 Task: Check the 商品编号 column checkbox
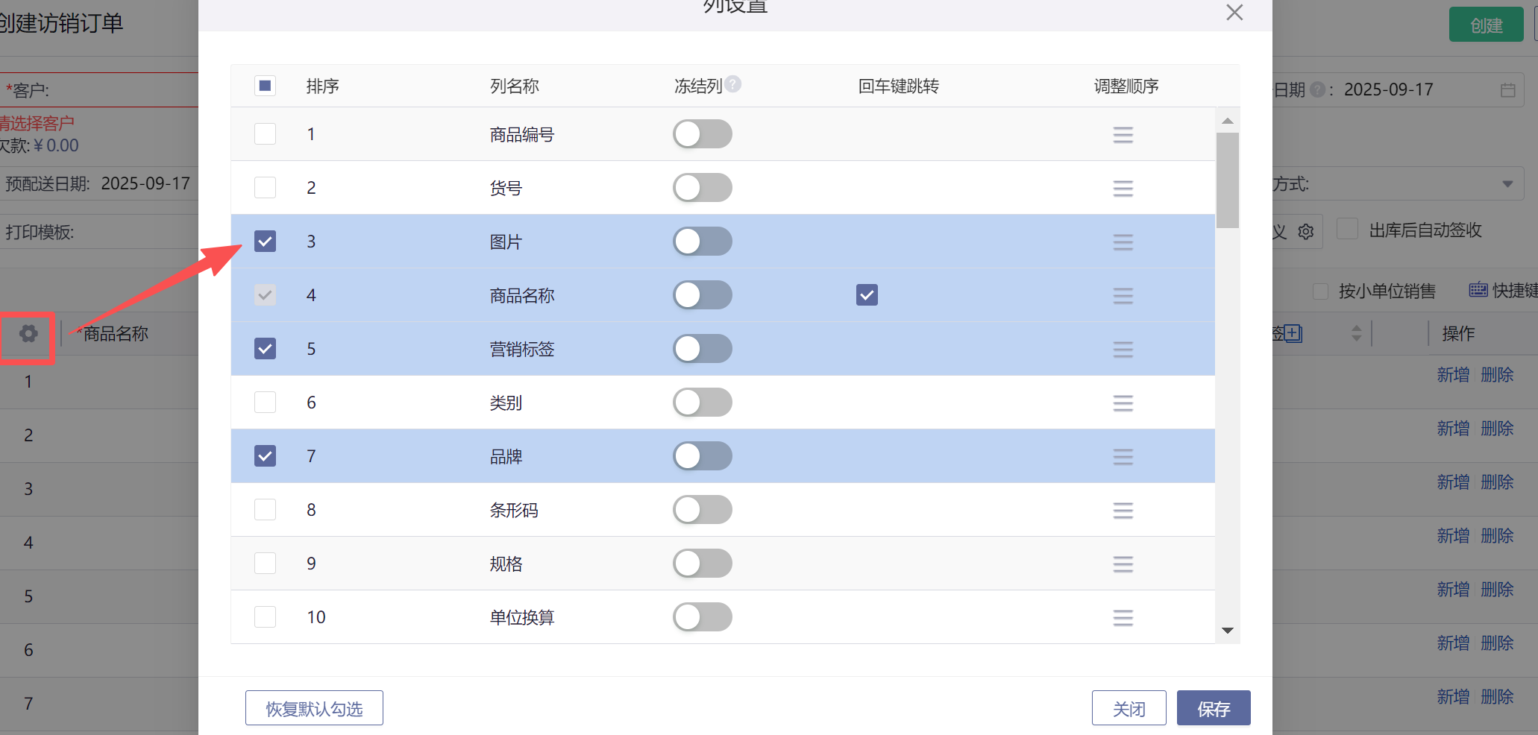tap(266, 134)
